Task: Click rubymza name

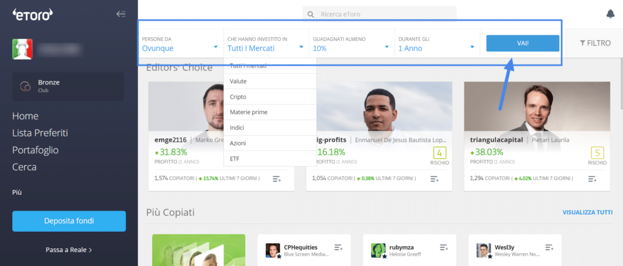Action: click(402, 247)
